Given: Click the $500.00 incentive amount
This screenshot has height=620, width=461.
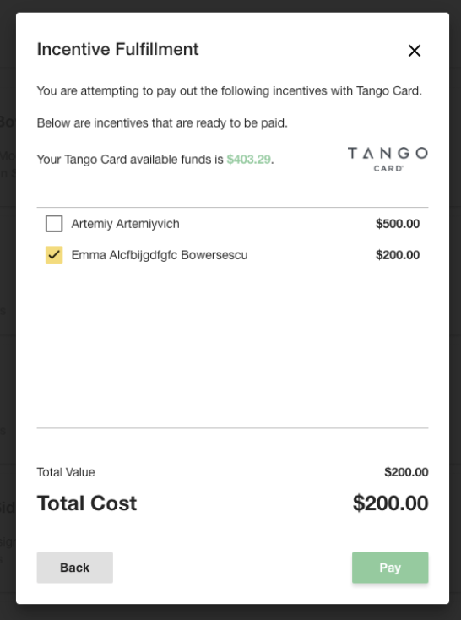Looking at the screenshot, I should pos(398,224).
